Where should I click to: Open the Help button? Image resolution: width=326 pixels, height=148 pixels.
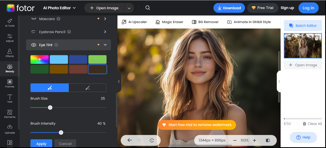pyautogui.click(x=303, y=137)
